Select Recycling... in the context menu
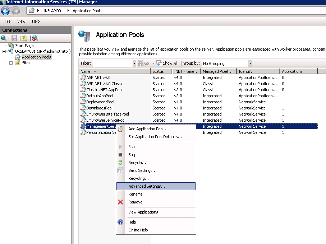 tap(156, 178)
